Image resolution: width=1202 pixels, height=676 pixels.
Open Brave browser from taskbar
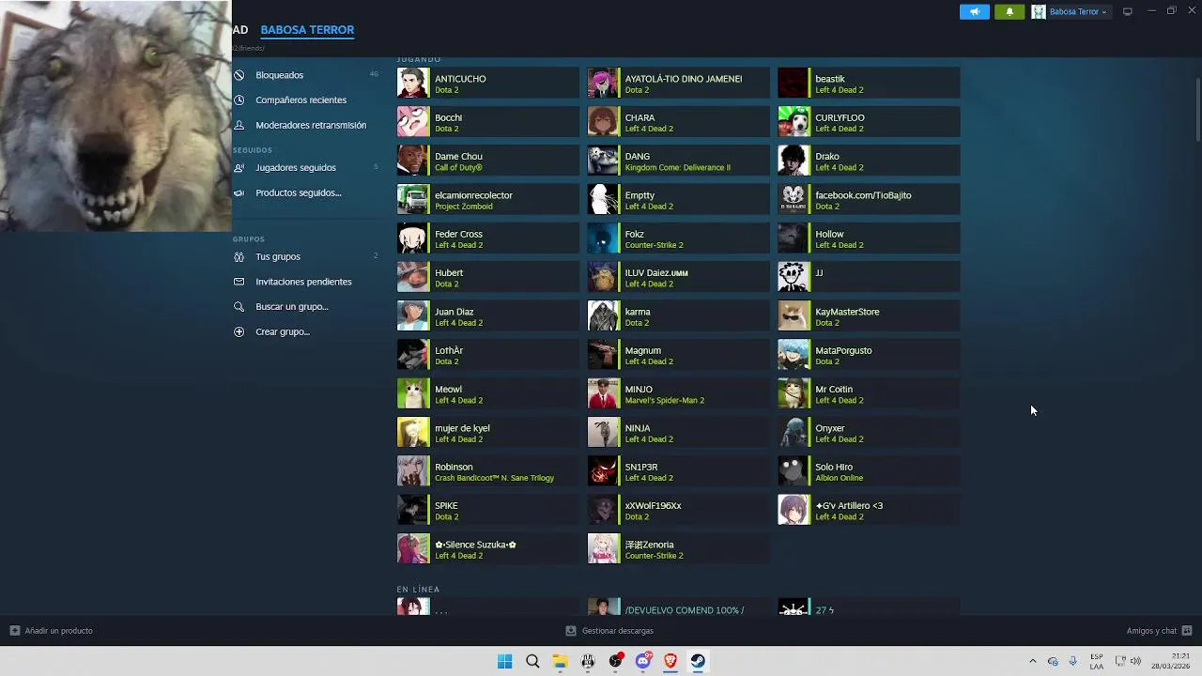coord(670,661)
